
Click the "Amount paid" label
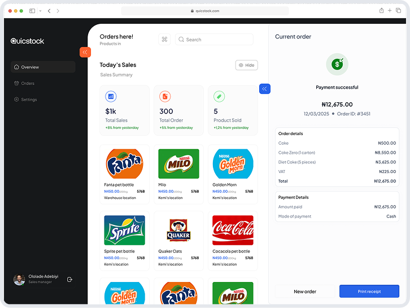tap(290, 207)
